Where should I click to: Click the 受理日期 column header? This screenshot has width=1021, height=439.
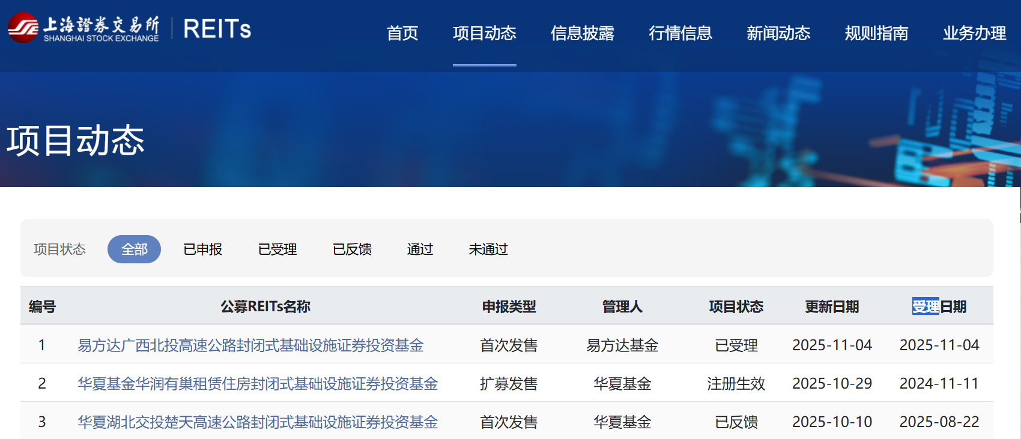click(x=939, y=306)
